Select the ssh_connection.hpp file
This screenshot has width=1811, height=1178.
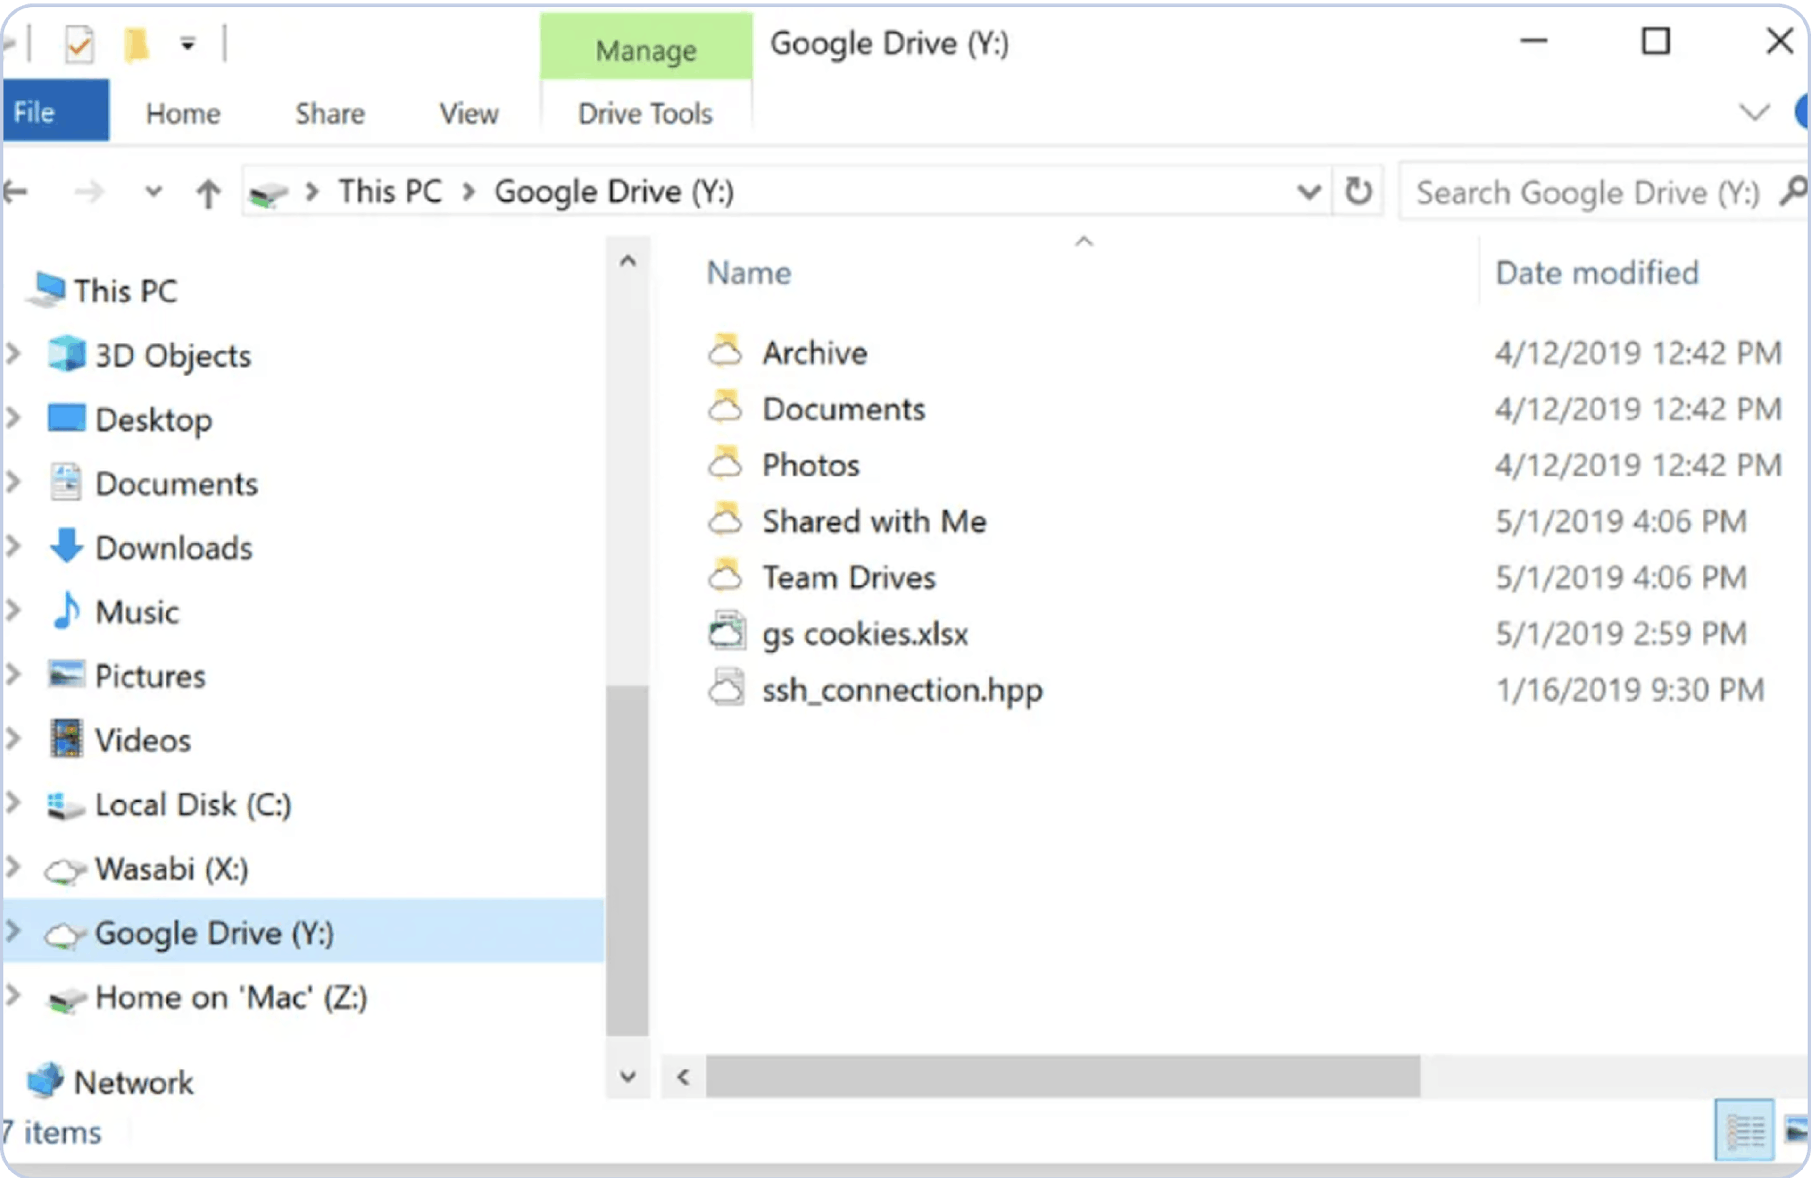coord(902,691)
